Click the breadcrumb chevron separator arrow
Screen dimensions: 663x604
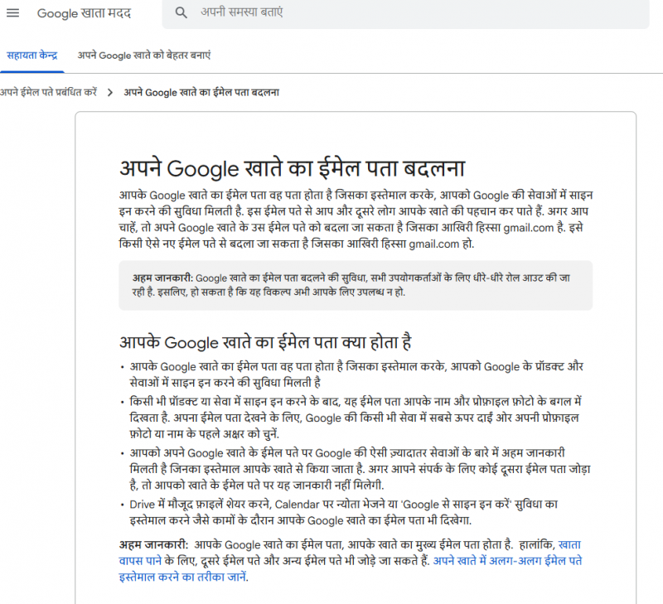coord(110,92)
